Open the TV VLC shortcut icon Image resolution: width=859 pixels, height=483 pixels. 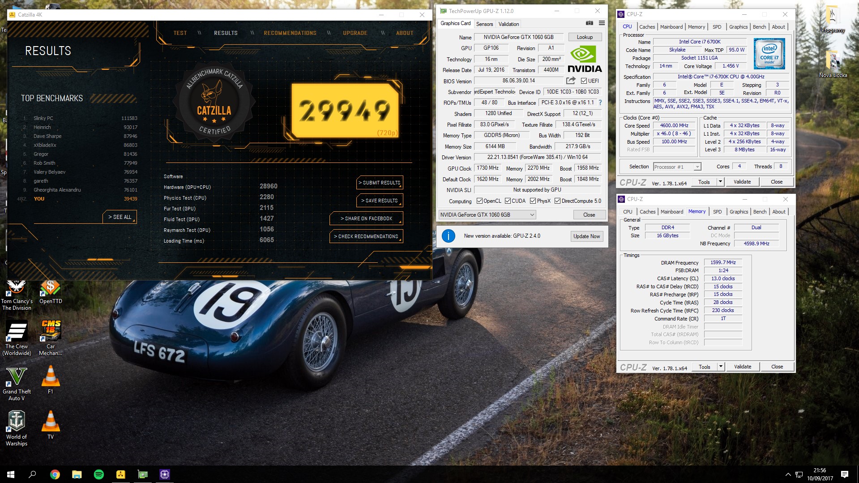coord(51,426)
